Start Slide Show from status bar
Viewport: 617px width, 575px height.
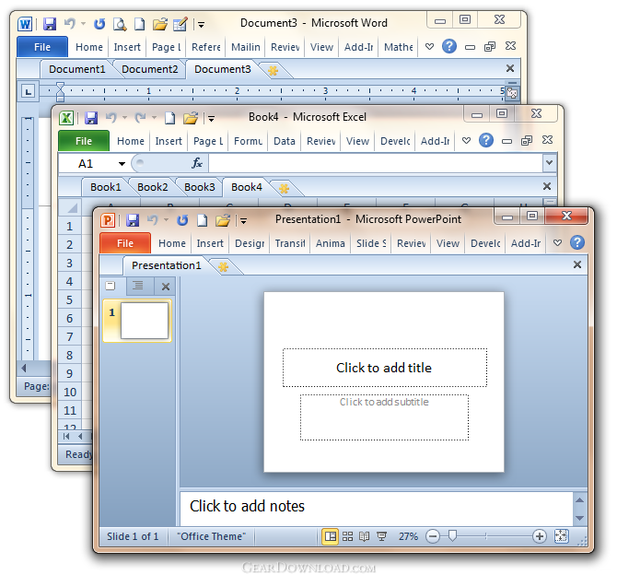coord(381,536)
